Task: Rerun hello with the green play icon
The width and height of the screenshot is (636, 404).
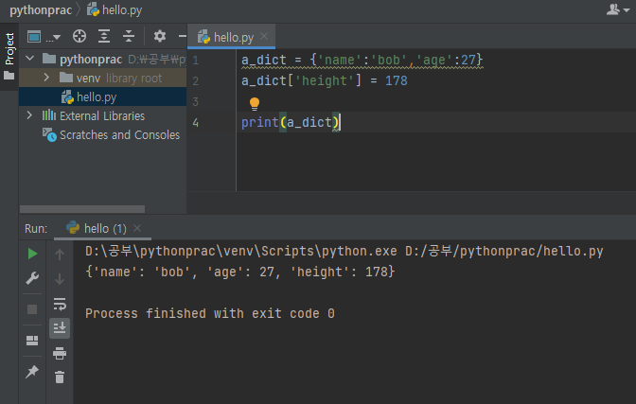Action: pyautogui.click(x=32, y=254)
